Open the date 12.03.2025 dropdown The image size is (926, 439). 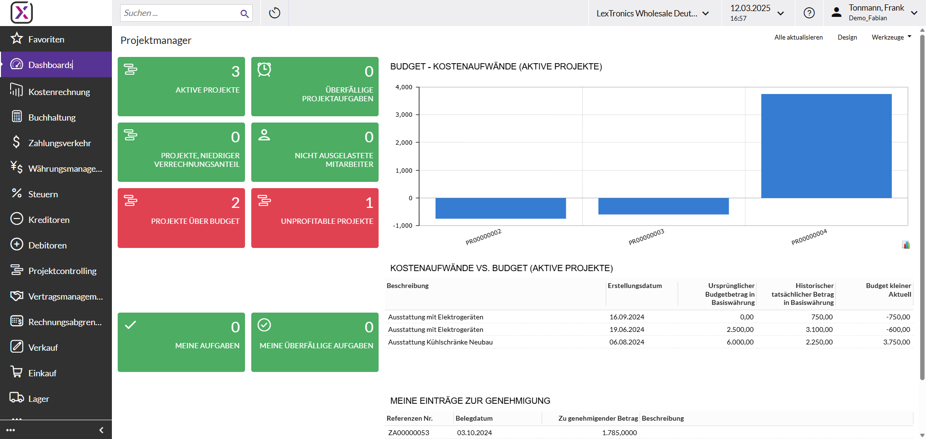point(756,13)
